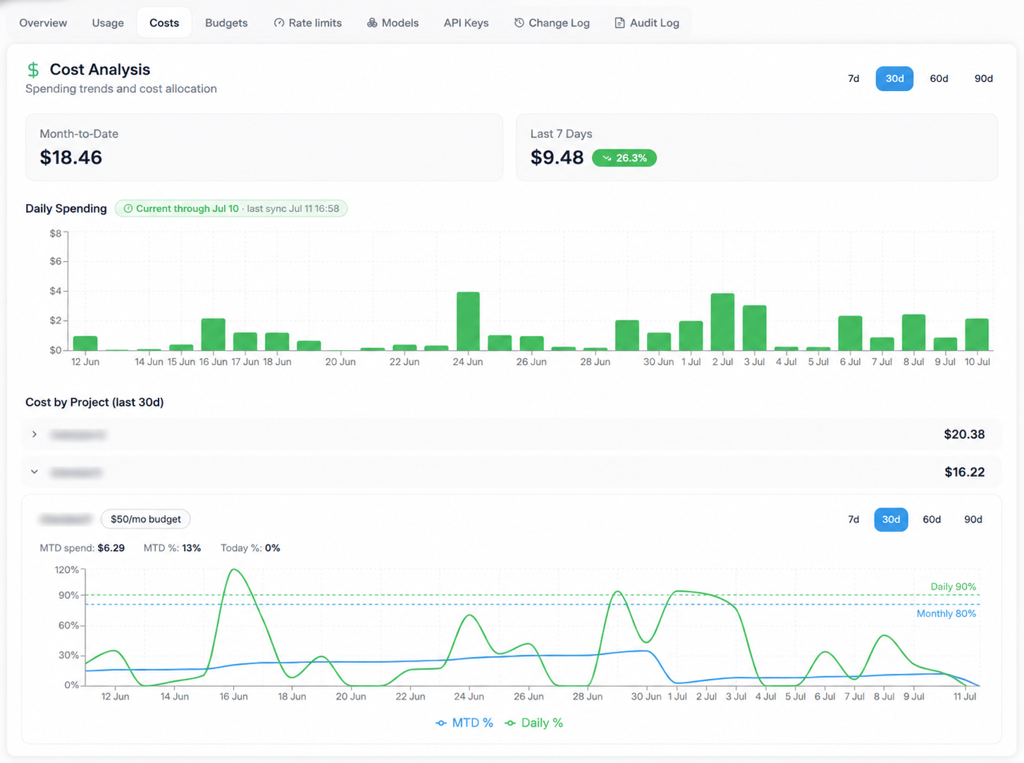
Task: Set Cost Analysis range to 7d
Action: (853, 78)
